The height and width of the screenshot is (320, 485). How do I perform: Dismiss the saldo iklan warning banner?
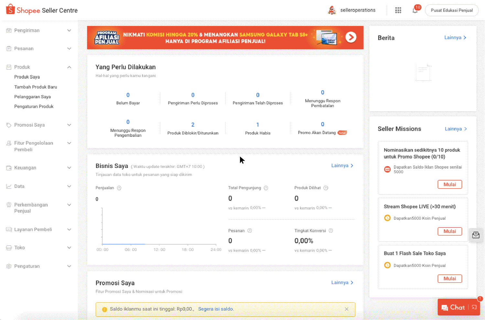[x=347, y=309]
